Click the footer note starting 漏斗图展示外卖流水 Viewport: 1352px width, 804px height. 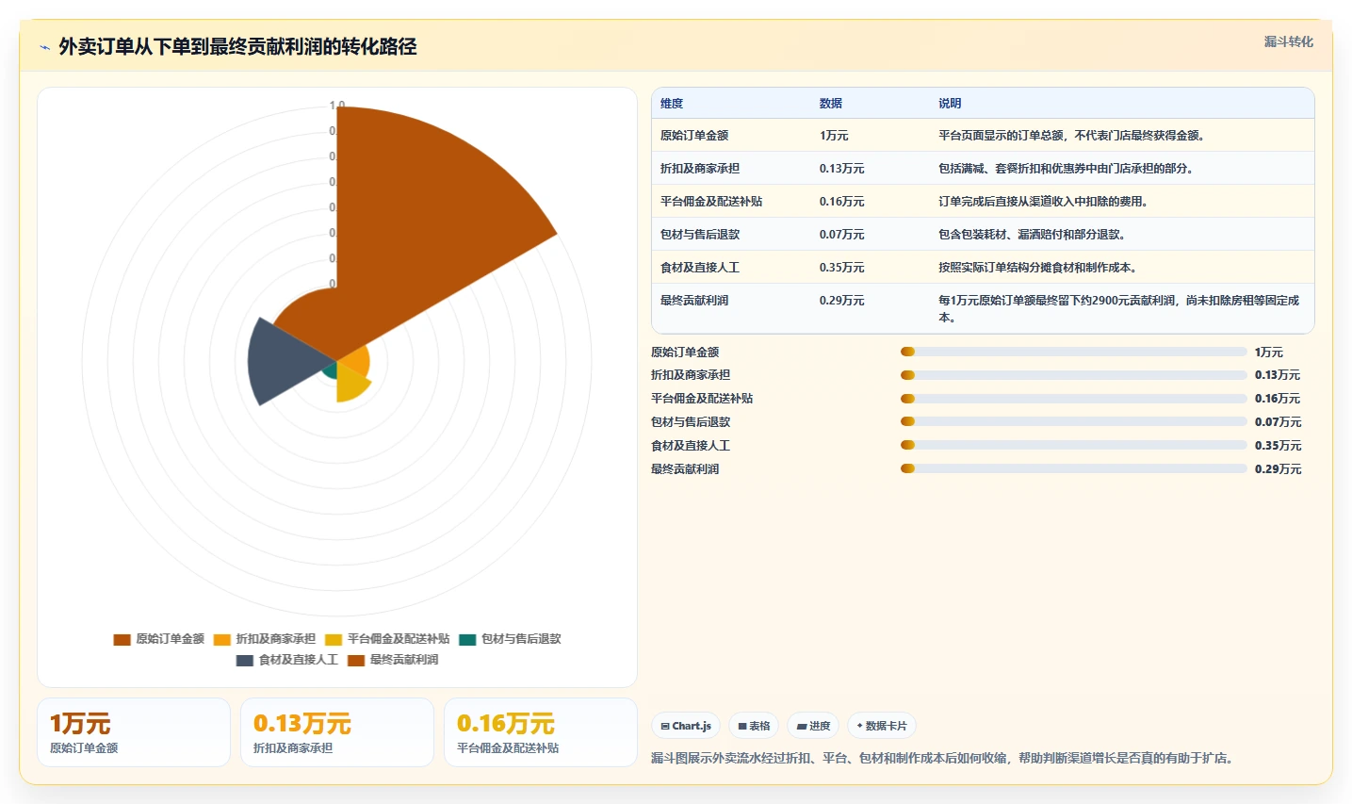point(942,758)
